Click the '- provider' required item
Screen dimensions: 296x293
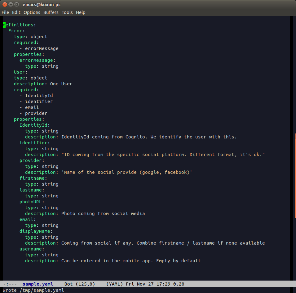[x=33, y=113]
